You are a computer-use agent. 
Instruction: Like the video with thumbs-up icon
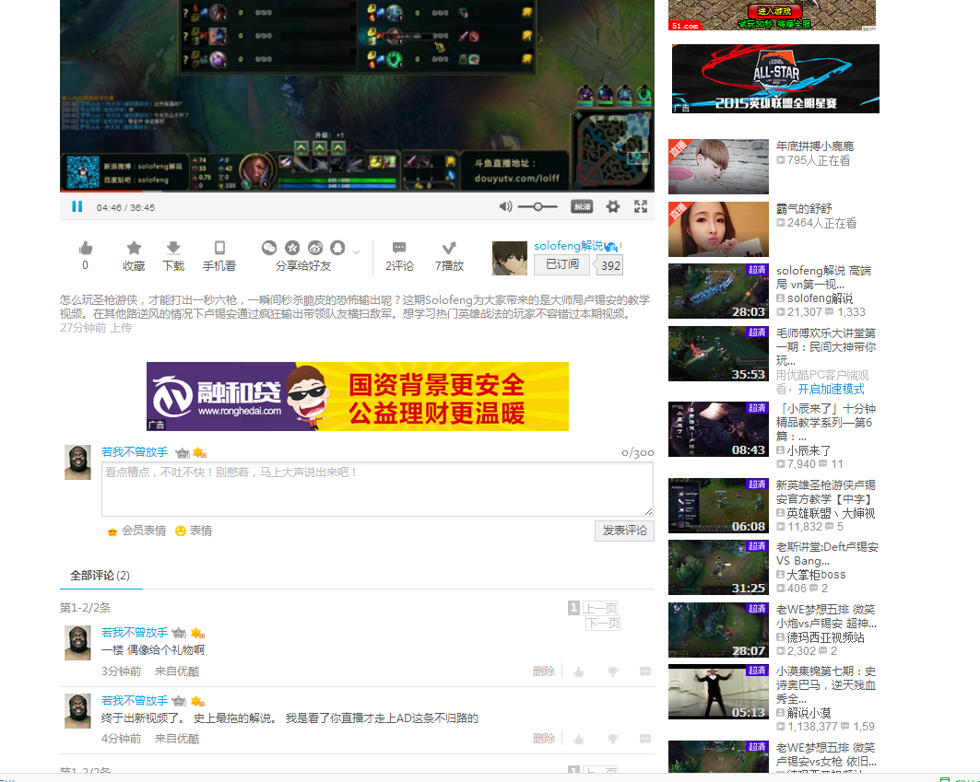pyautogui.click(x=86, y=249)
